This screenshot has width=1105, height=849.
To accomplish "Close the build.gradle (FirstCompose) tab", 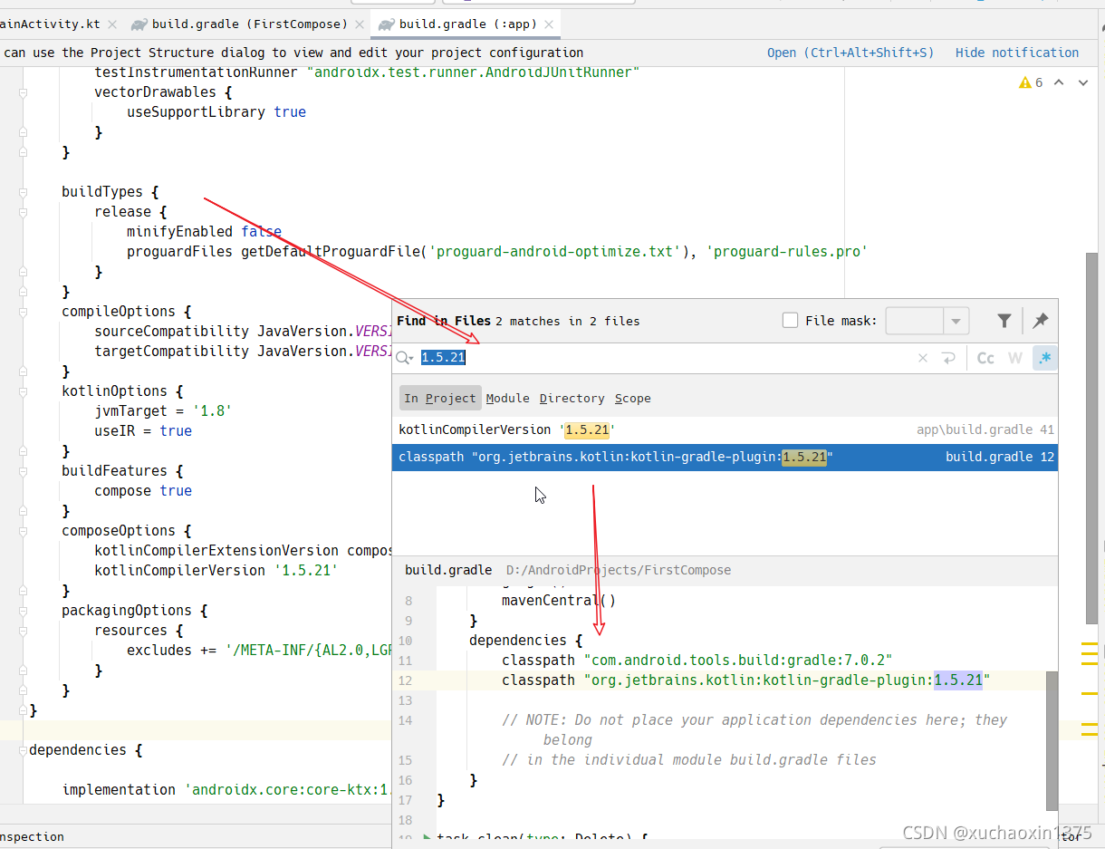I will click(x=359, y=24).
